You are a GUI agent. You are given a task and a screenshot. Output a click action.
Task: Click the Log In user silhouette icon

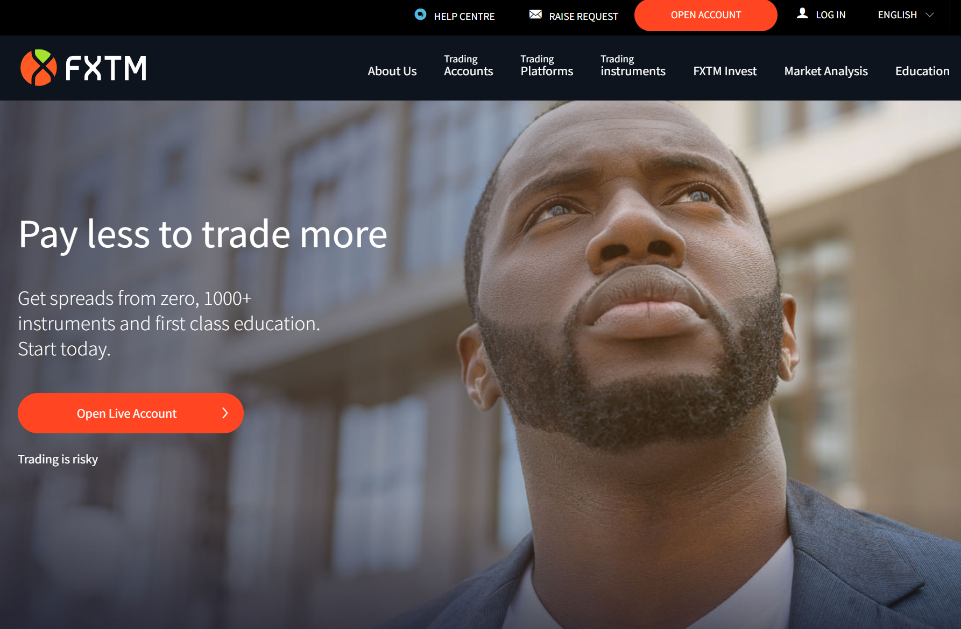[802, 13]
